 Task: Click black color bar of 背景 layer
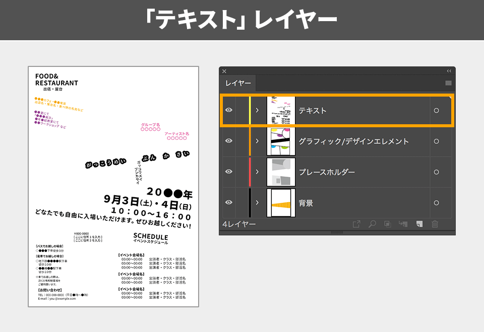tap(250, 203)
